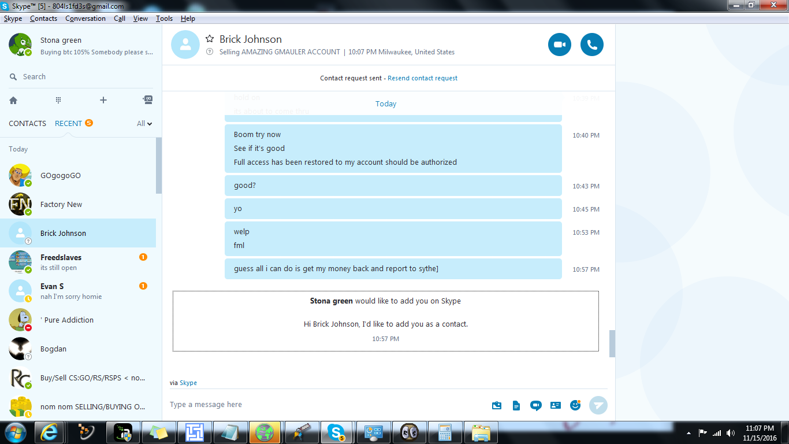Click the send message arrow button
Screen dimensions: 789x444
click(598, 405)
